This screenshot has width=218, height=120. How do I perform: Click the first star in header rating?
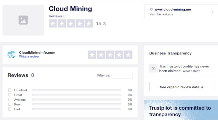point(53,23)
